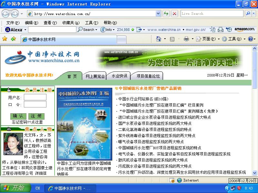Click the 开始 Start button
The image size is (258, 193).
(15, 188)
